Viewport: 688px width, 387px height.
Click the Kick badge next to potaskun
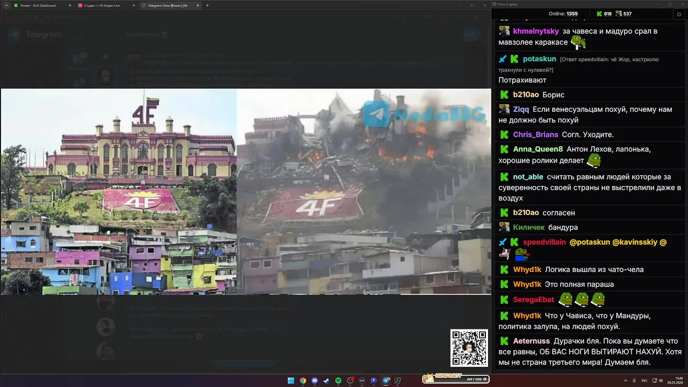[x=514, y=59]
